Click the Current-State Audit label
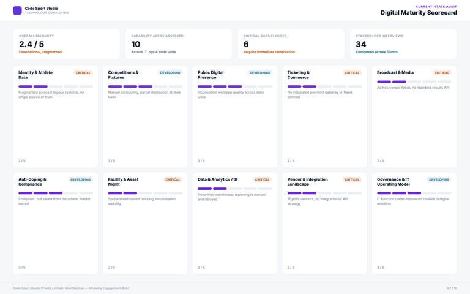Image resolution: width=470 pixels, height=294 pixels. 436,6
